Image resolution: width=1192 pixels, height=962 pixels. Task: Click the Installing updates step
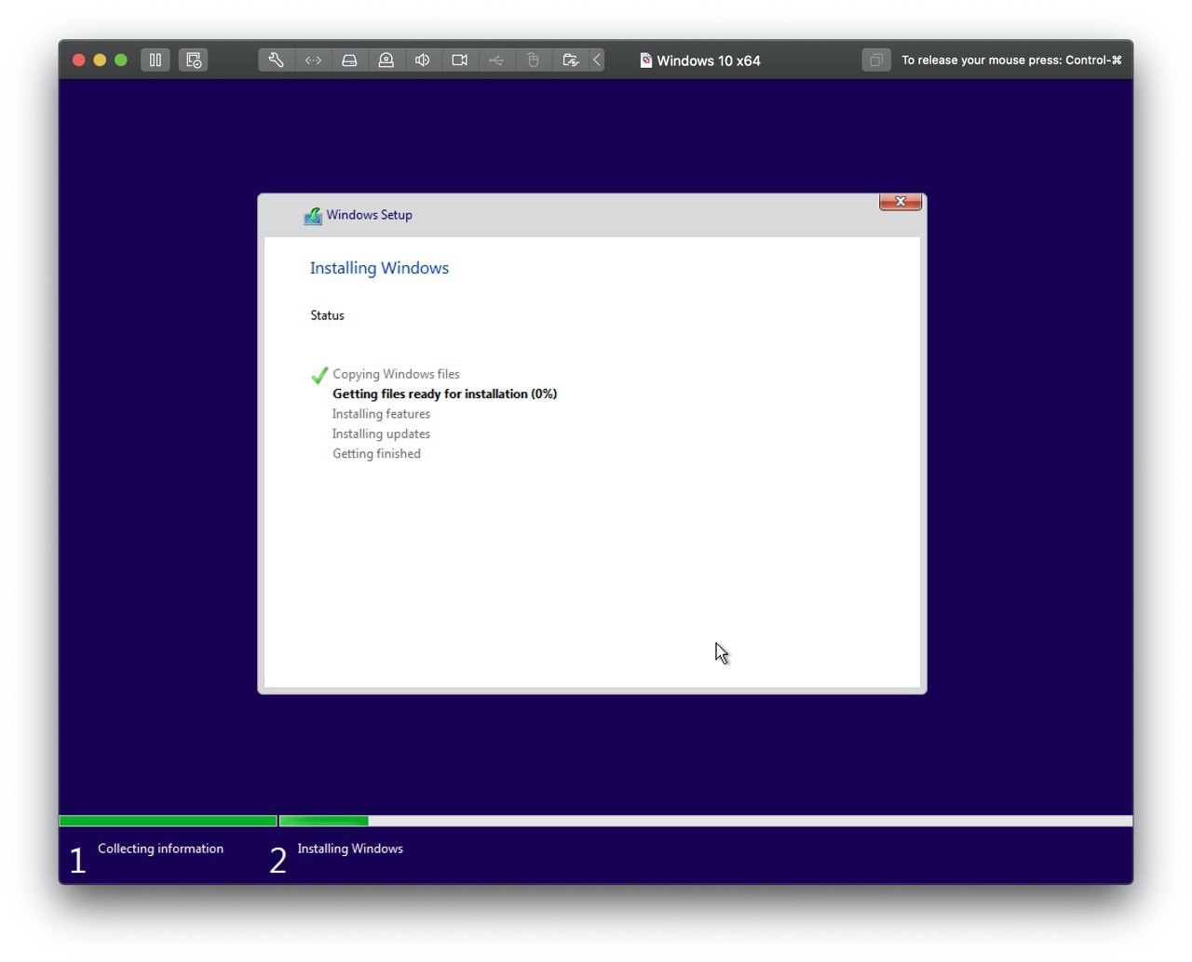[381, 434]
